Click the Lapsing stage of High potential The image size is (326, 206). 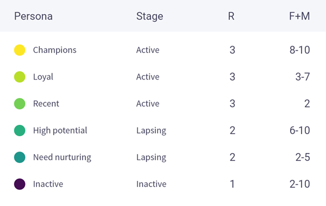click(151, 131)
